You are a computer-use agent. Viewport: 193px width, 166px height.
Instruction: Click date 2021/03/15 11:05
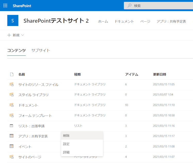pos(164,84)
